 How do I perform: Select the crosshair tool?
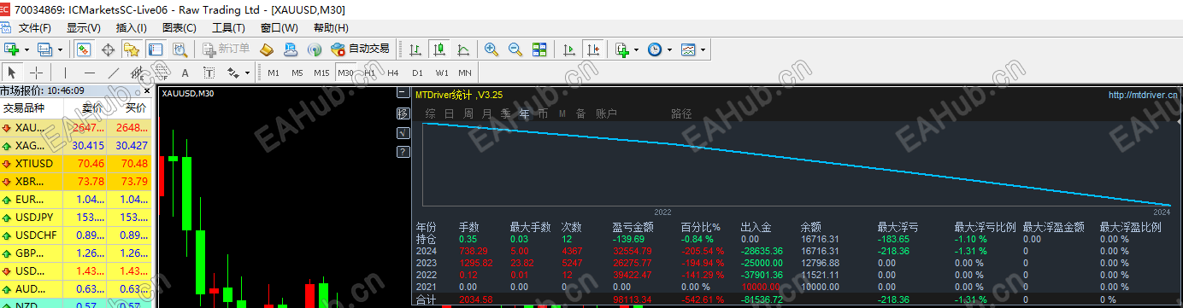click(x=36, y=73)
